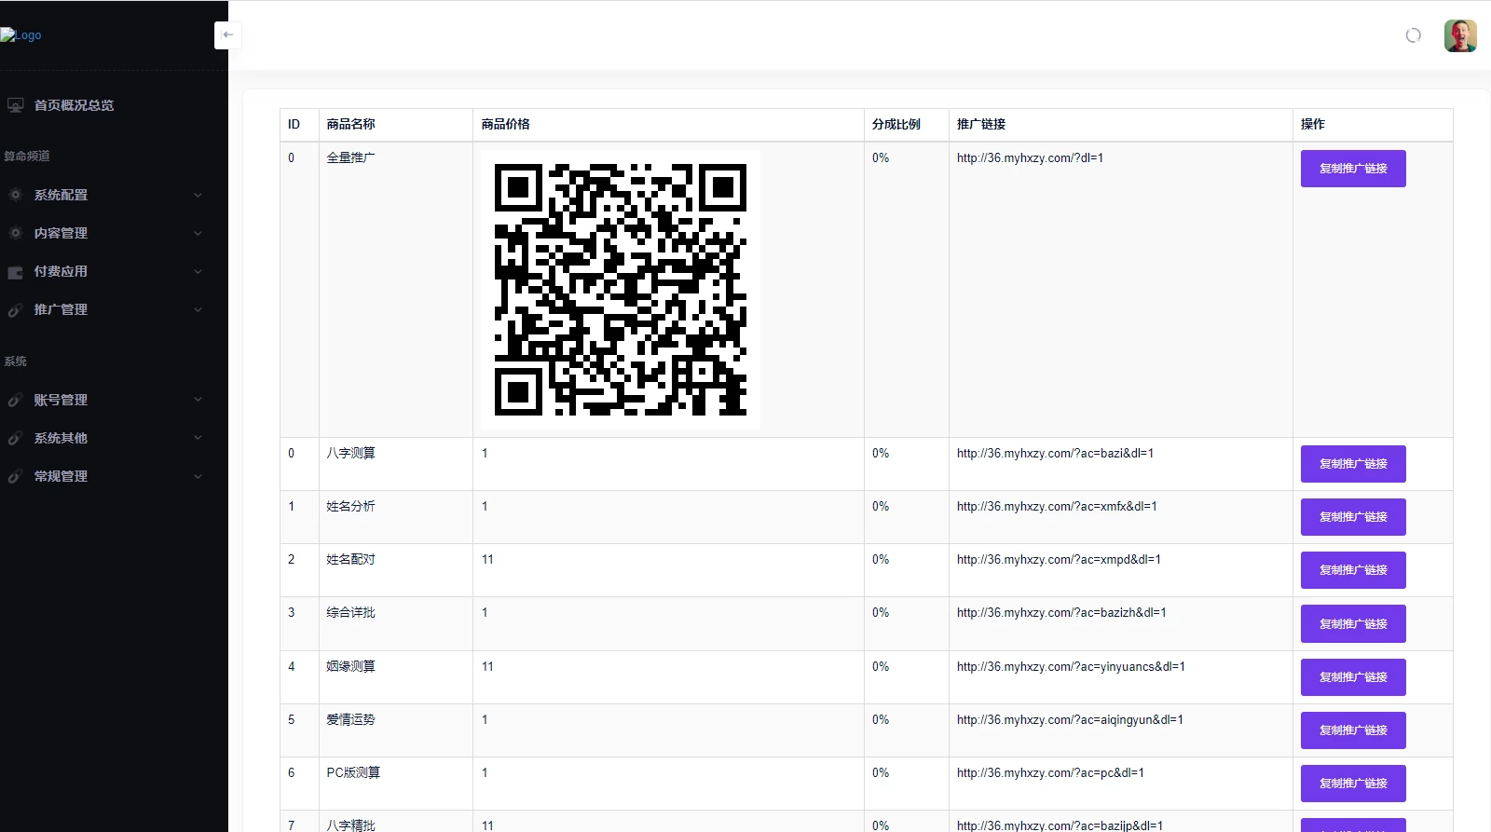Click the gear icon beside 系统配置
1491x832 pixels.
[15, 195]
